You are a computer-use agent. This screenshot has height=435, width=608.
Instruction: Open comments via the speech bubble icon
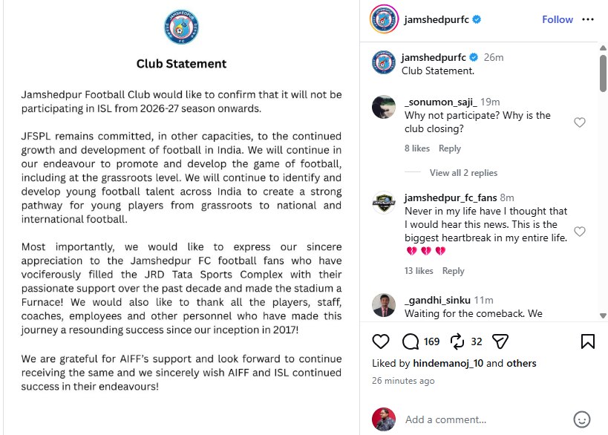coord(411,341)
